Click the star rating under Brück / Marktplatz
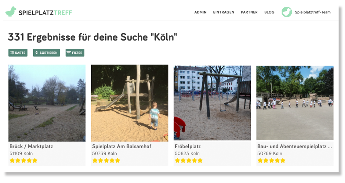 (23, 161)
